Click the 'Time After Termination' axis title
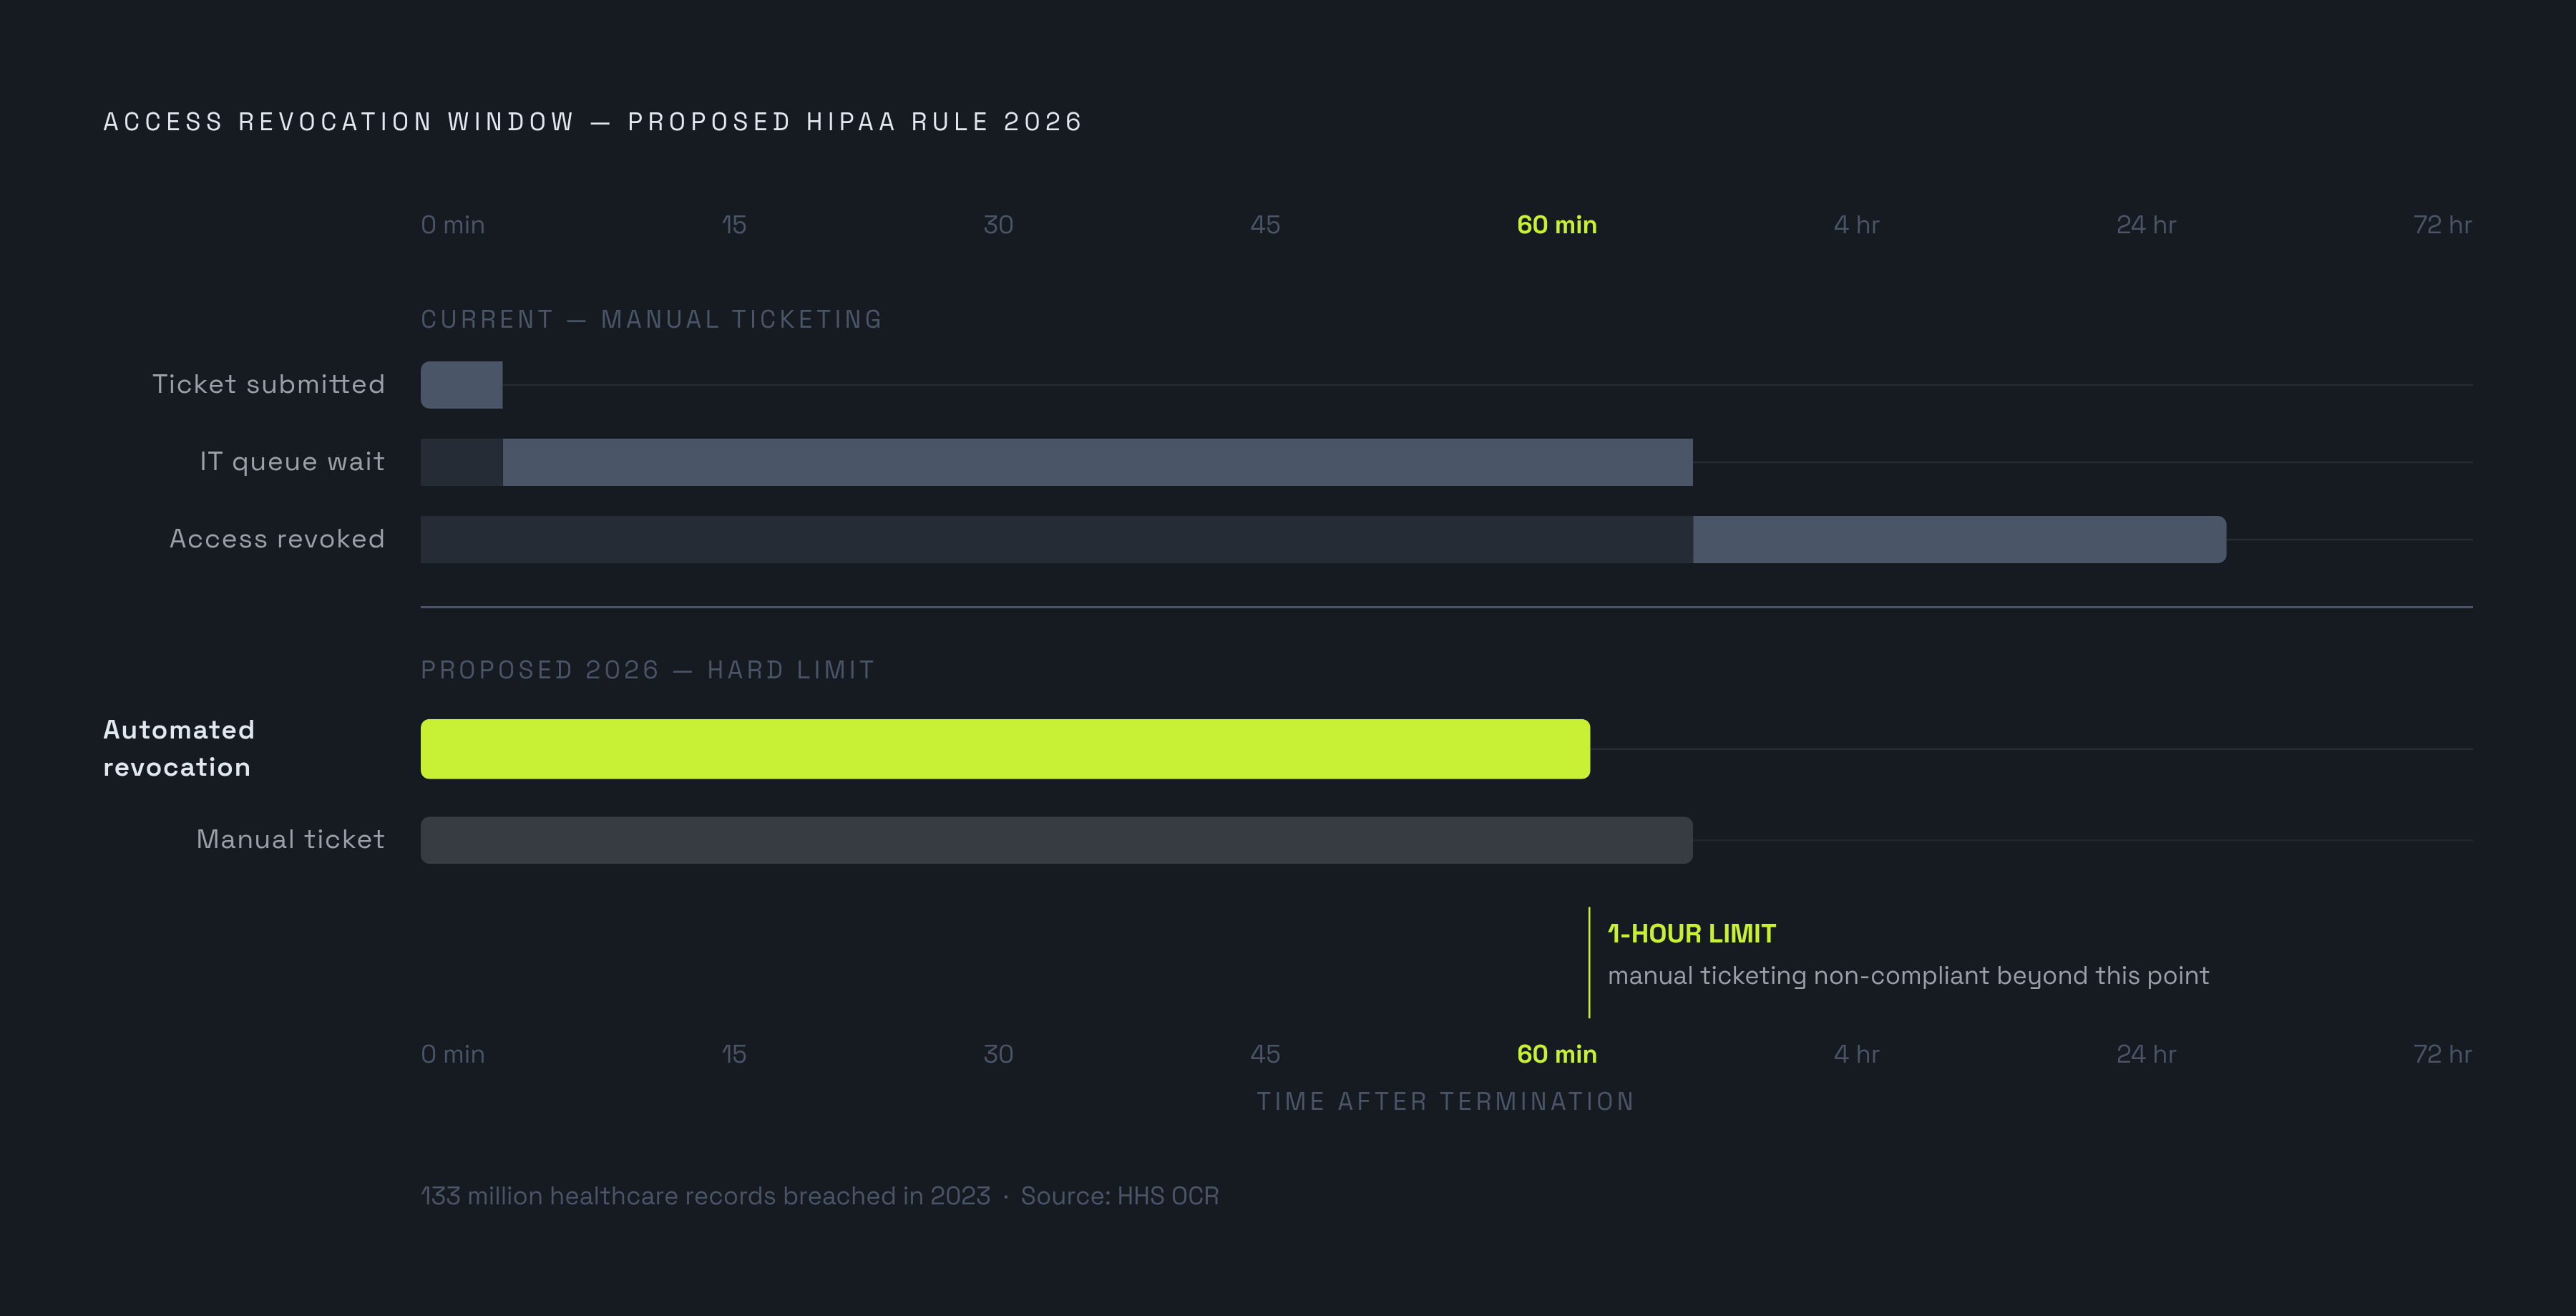The height and width of the screenshot is (1316, 2576). tap(1446, 1102)
